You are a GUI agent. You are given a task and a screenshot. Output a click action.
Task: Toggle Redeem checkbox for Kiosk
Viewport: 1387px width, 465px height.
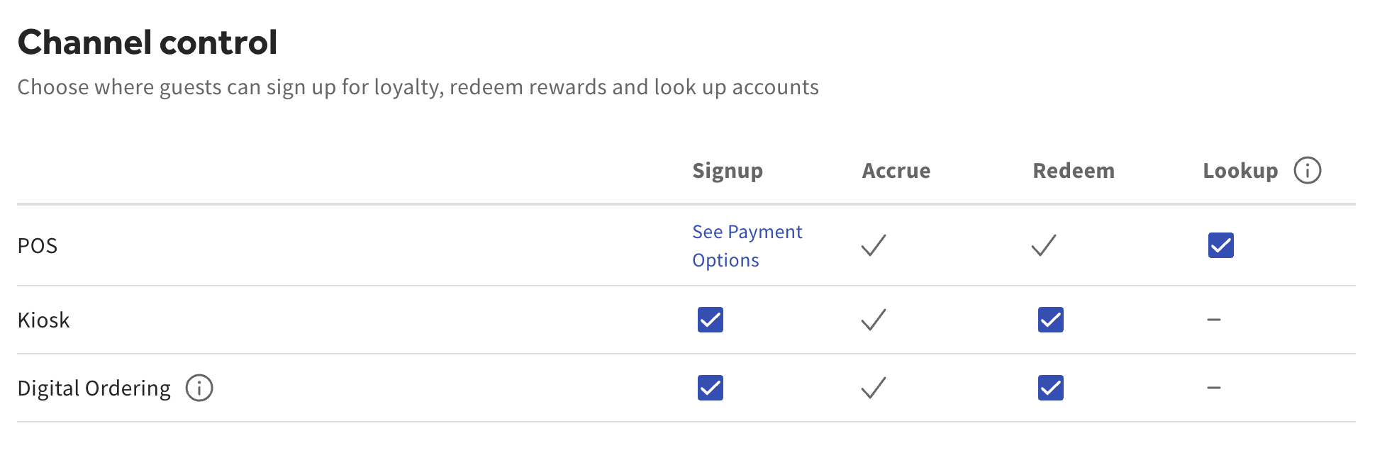click(1050, 320)
